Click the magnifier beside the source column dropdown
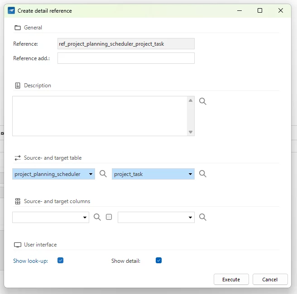This screenshot has height=294, width=297. (x=97, y=217)
